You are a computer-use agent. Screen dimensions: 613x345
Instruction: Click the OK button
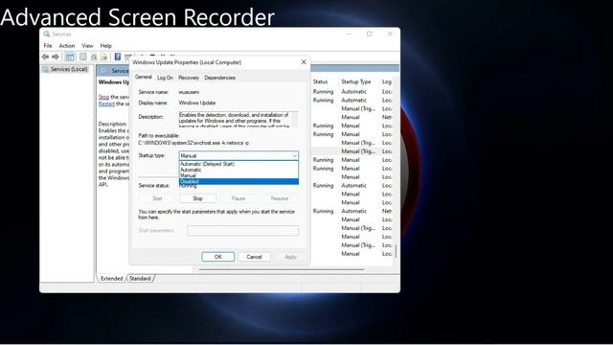(x=218, y=257)
